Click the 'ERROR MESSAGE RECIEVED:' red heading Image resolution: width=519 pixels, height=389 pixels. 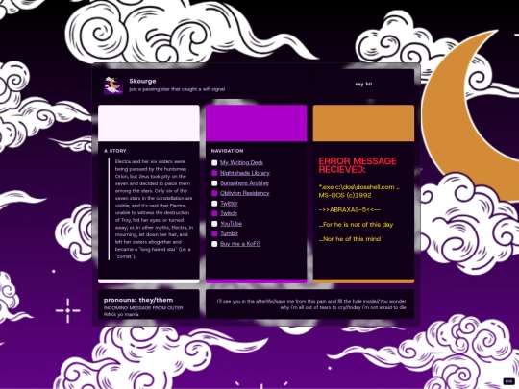click(x=358, y=165)
